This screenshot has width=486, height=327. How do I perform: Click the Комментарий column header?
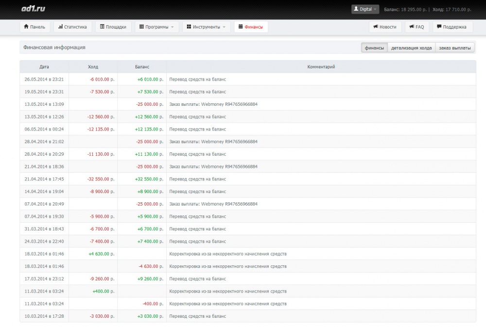(321, 67)
